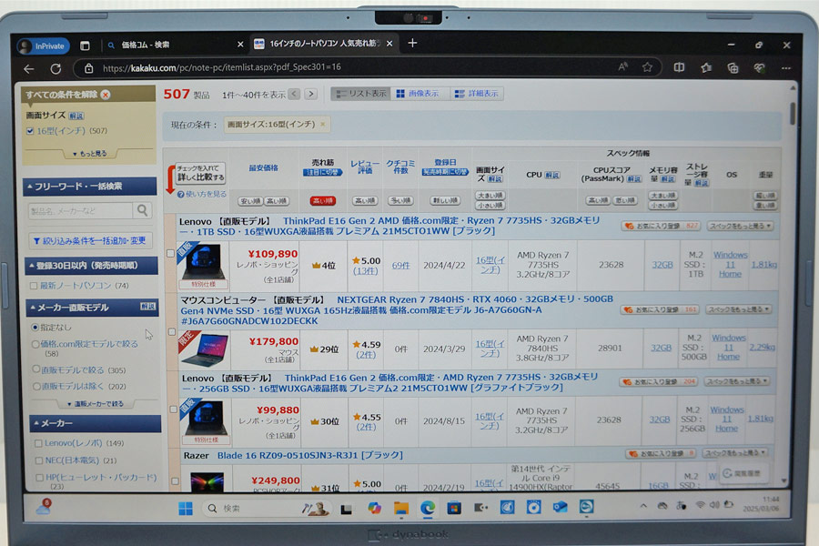Click the free-word search magnifier button
Screen dimensions: 819x546
coord(142,210)
